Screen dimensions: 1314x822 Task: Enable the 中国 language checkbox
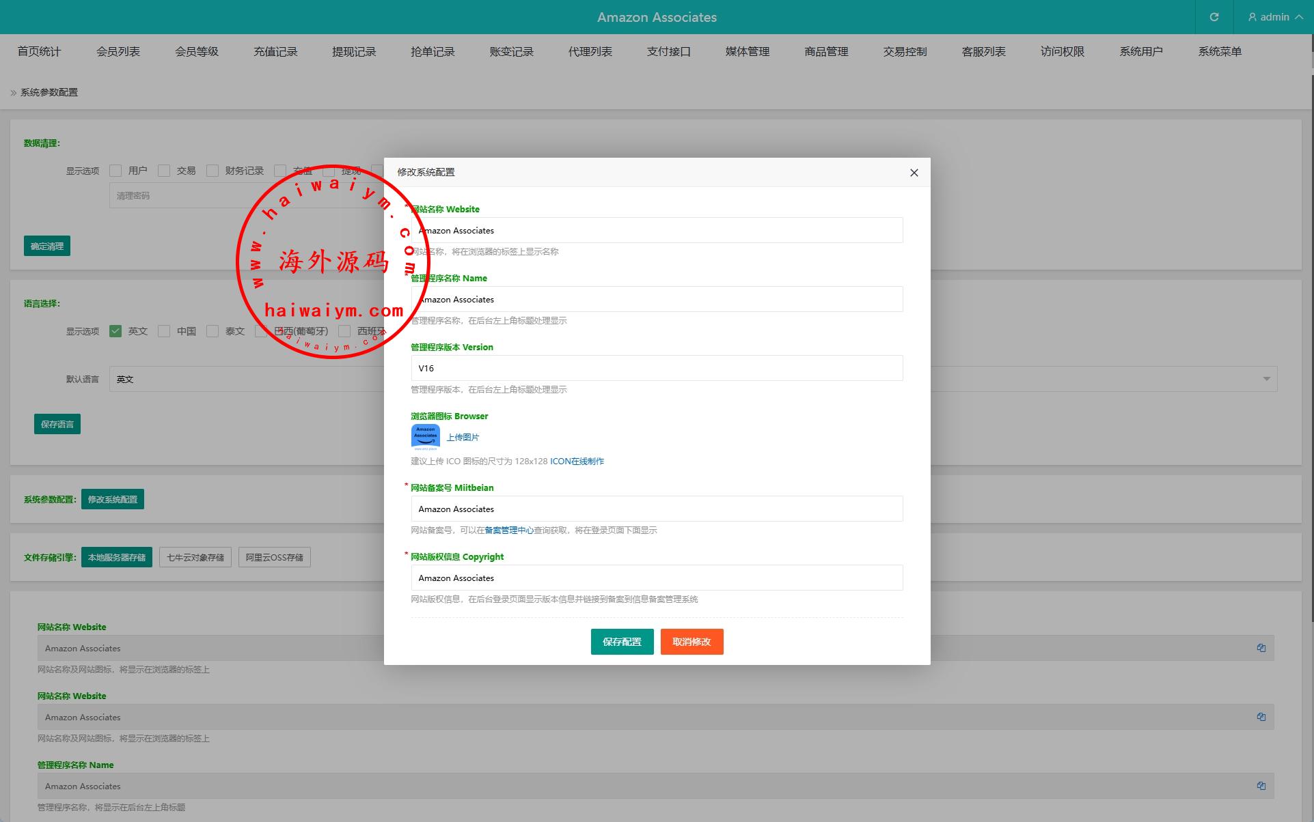click(164, 331)
